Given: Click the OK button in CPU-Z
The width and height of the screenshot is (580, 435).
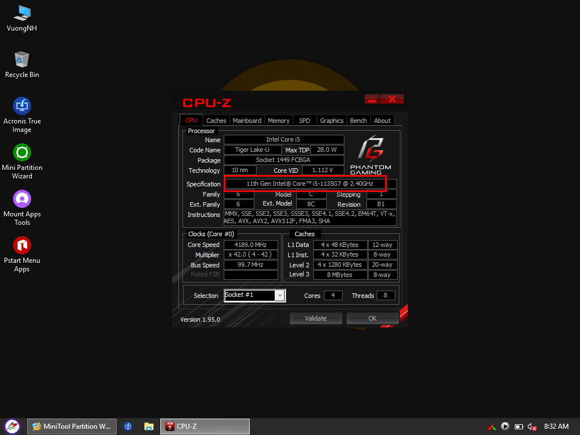Looking at the screenshot, I should [x=372, y=318].
